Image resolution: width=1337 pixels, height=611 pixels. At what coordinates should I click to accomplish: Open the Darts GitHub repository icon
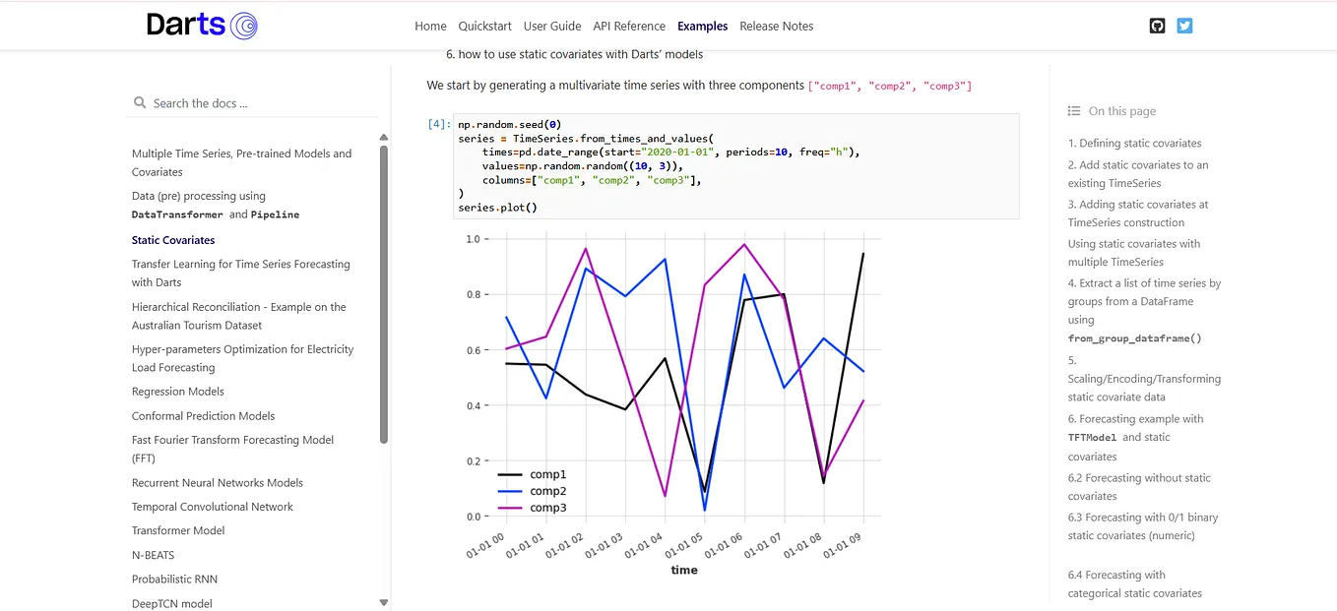click(1157, 25)
